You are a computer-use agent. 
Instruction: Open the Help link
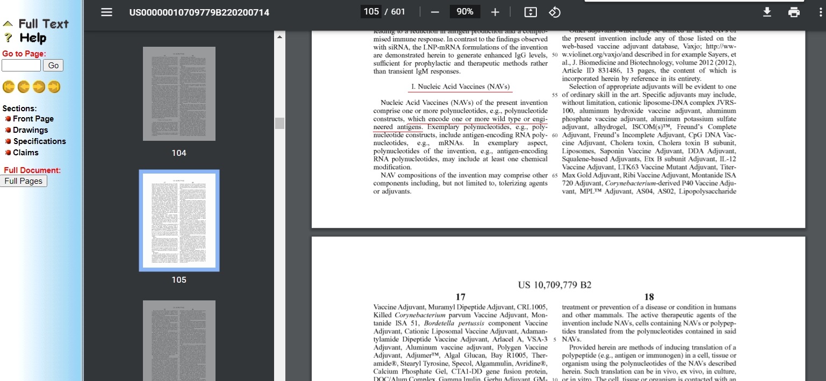(33, 38)
